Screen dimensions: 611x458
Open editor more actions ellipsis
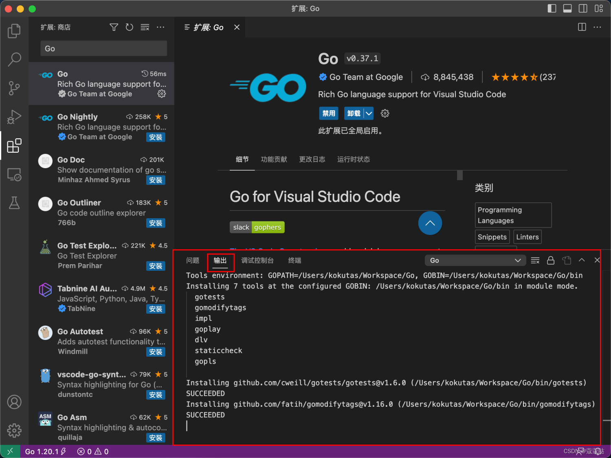click(597, 27)
